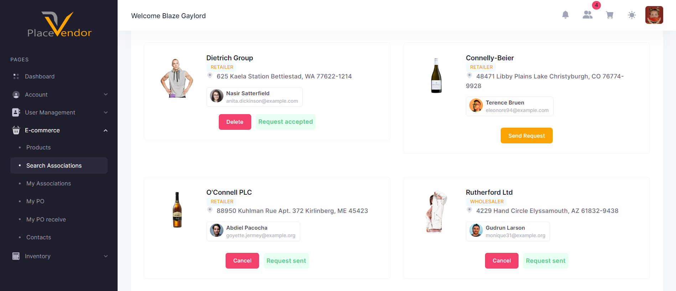This screenshot has height=291, width=676.
Task: Open the shopping cart icon
Action: coord(610,15)
